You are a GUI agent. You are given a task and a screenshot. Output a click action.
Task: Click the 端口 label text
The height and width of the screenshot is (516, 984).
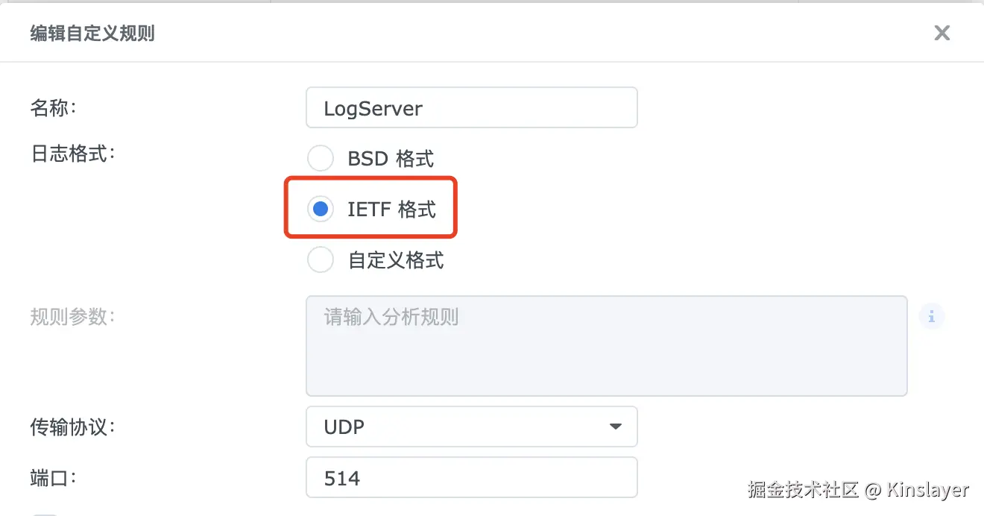click(53, 477)
